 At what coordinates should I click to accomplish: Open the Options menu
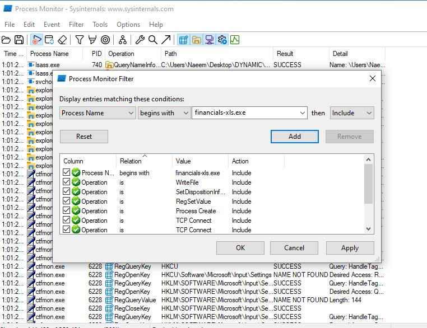click(x=128, y=25)
